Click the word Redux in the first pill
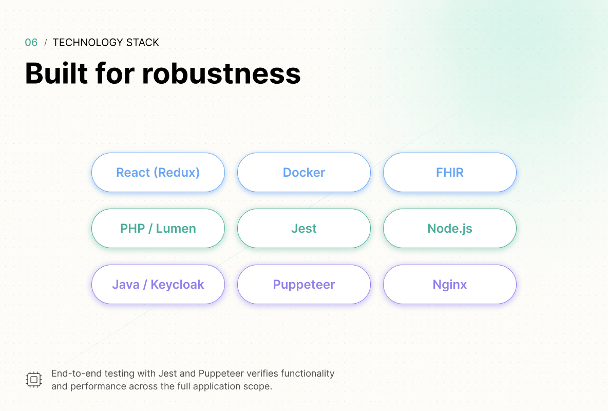The width and height of the screenshot is (608, 411). (x=178, y=172)
